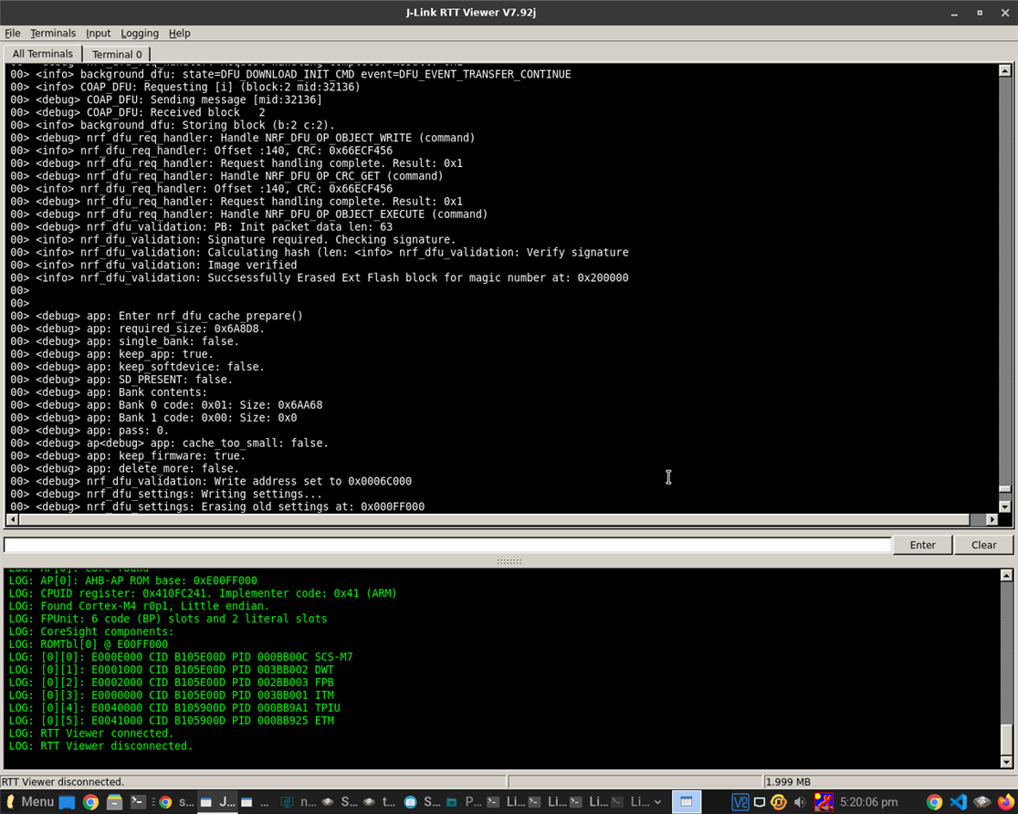Click the Show Desktop icon in taskbar
The image size is (1018, 814).
click(67, 802)
